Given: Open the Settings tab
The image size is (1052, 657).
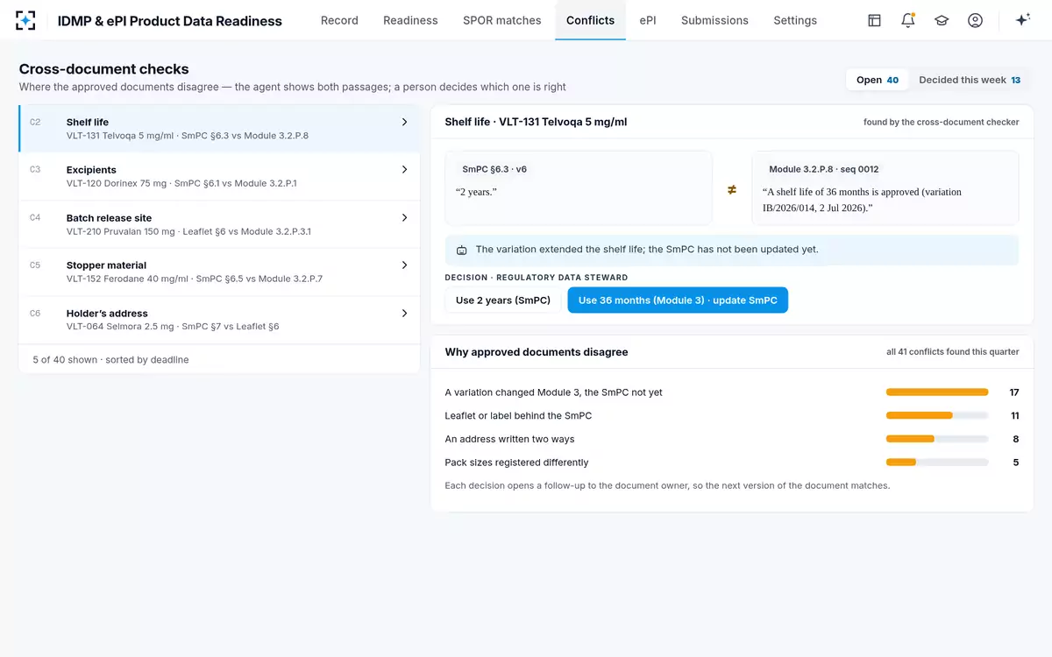Looking at the screenshot, I should 795,20.
